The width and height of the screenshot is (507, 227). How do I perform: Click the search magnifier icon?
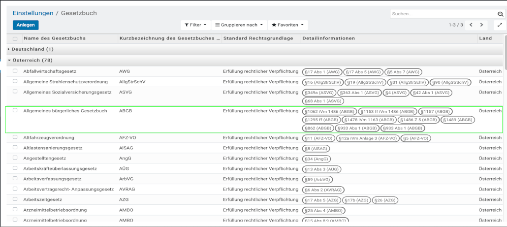tap(501, 14)
